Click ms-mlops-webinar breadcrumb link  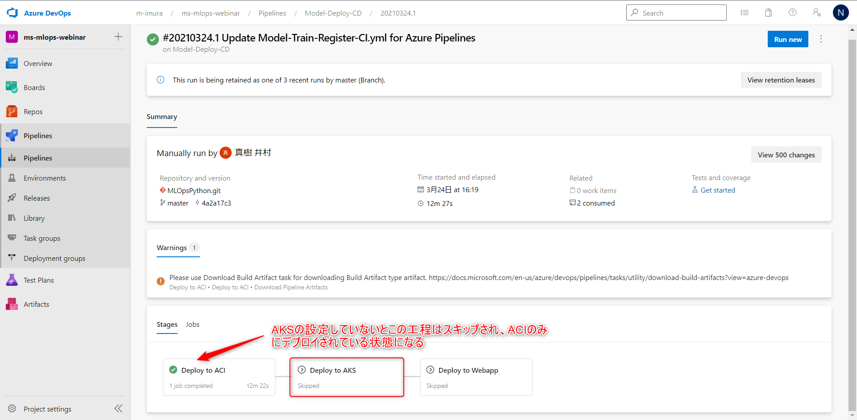click(211, 13)
